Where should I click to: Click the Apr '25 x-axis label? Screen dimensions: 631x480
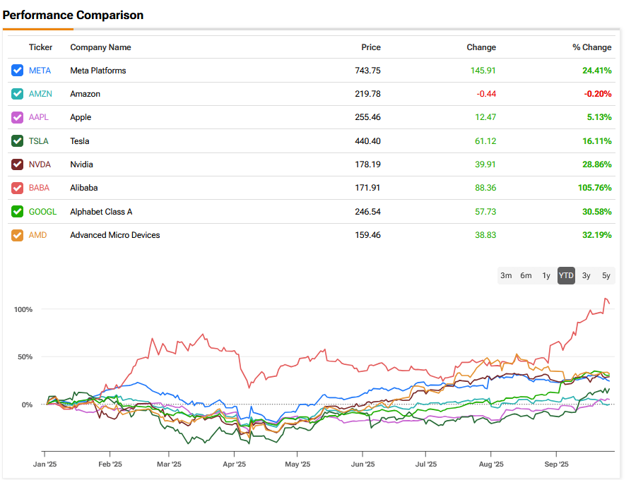click(x=234, y=464)
